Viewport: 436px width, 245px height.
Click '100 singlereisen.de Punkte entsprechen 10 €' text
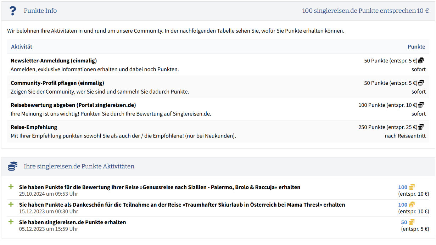pyautogui.click(x=365, y=11)
